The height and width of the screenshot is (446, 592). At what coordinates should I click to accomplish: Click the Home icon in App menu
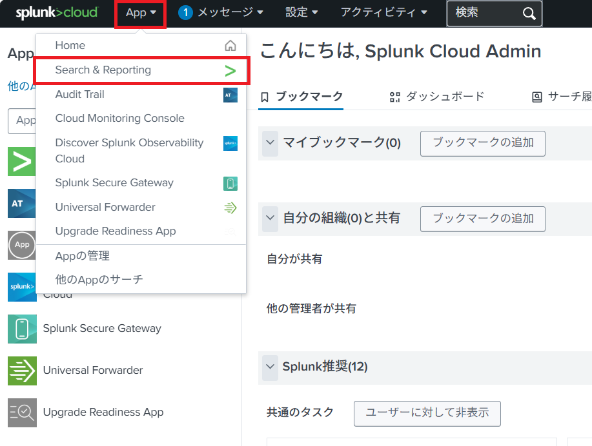click(230, 46)
